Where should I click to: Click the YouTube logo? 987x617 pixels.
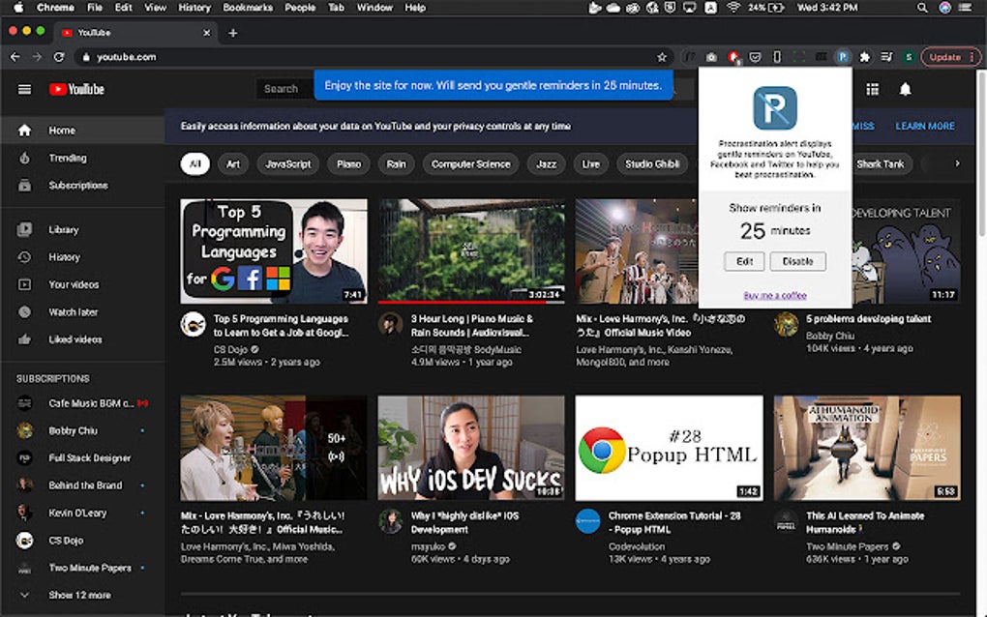(76, 89)
